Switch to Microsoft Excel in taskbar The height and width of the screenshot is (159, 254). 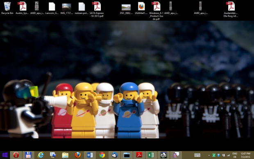(x=151, y=155)
